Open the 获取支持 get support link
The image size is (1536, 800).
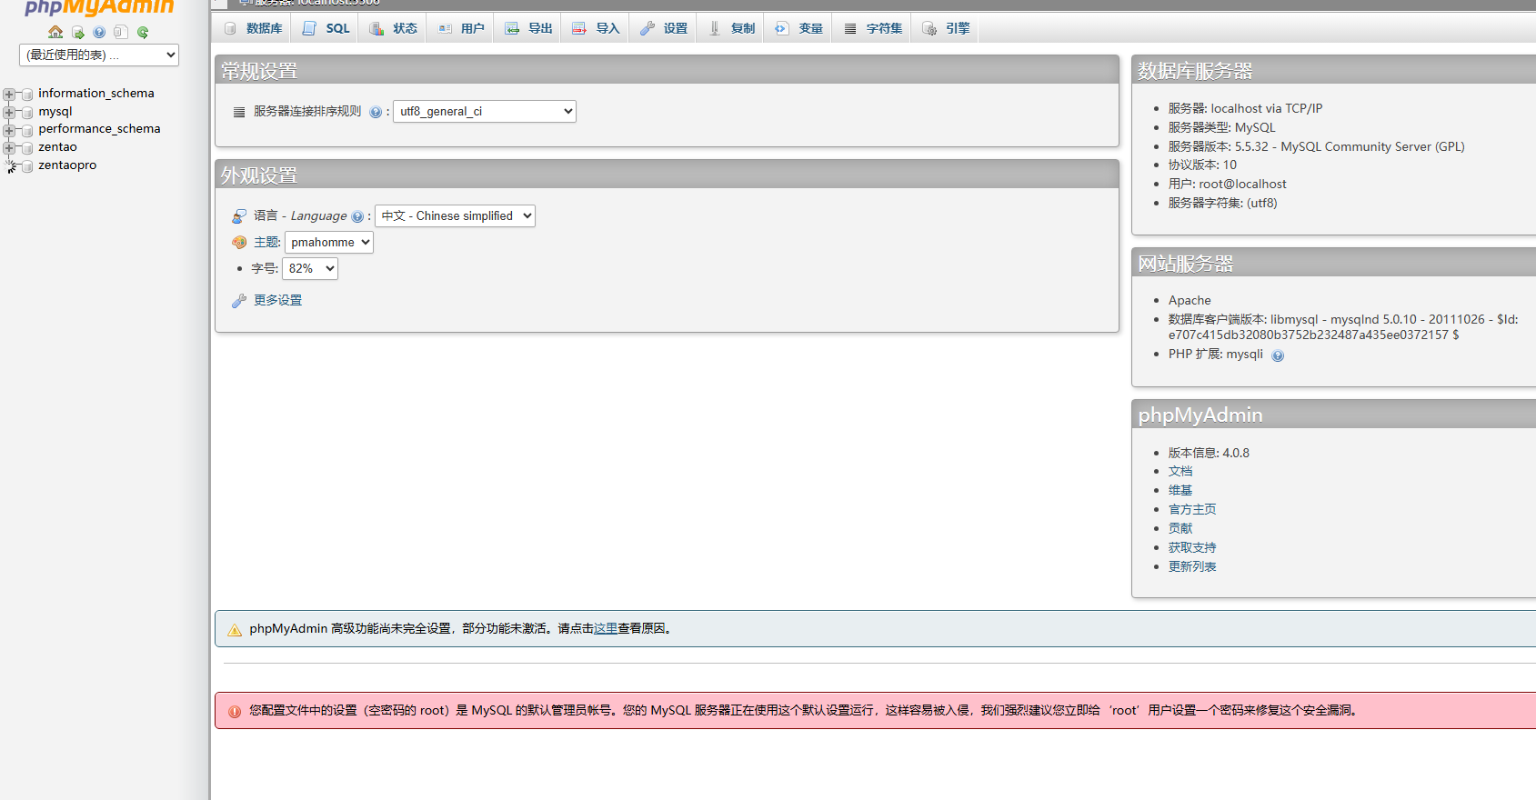(x=1192, y=547)
